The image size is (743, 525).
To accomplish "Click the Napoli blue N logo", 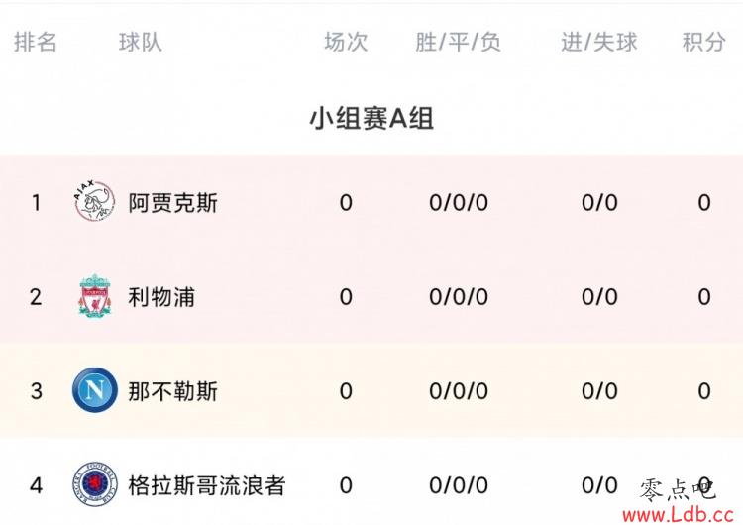I will coord(95,390).
